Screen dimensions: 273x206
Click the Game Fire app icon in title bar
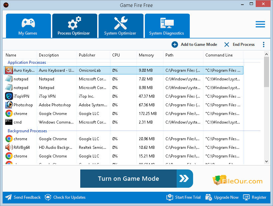(6, 5)
